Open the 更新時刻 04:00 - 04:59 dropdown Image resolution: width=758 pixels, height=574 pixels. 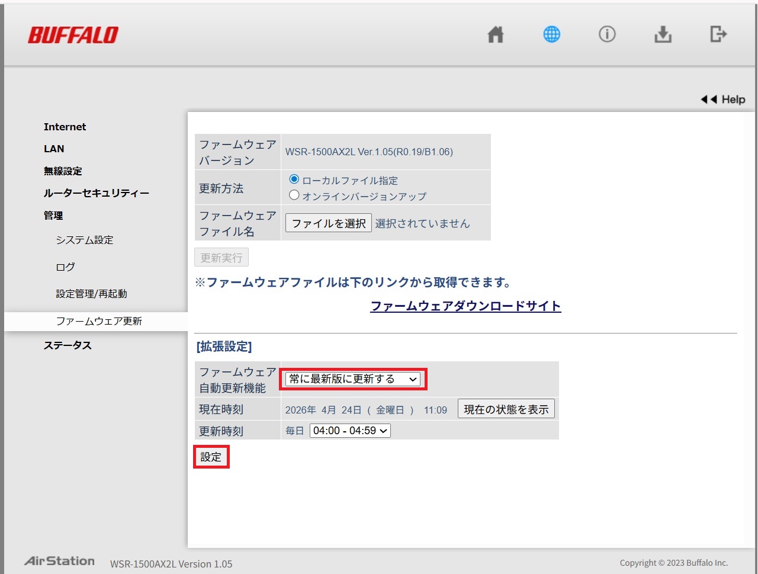(x=350, y=431)
